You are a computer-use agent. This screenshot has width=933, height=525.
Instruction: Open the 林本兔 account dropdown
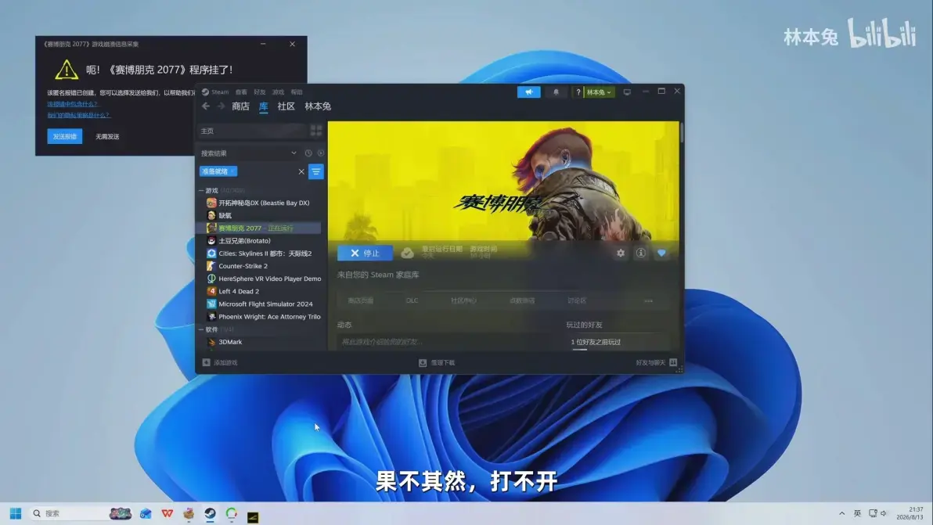click(x=600, y=92)
